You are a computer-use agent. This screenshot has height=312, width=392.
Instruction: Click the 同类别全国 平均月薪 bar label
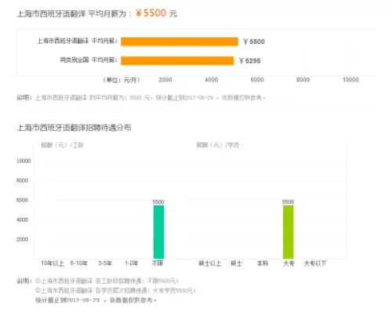pyautogui.click(x=89, y=60)
